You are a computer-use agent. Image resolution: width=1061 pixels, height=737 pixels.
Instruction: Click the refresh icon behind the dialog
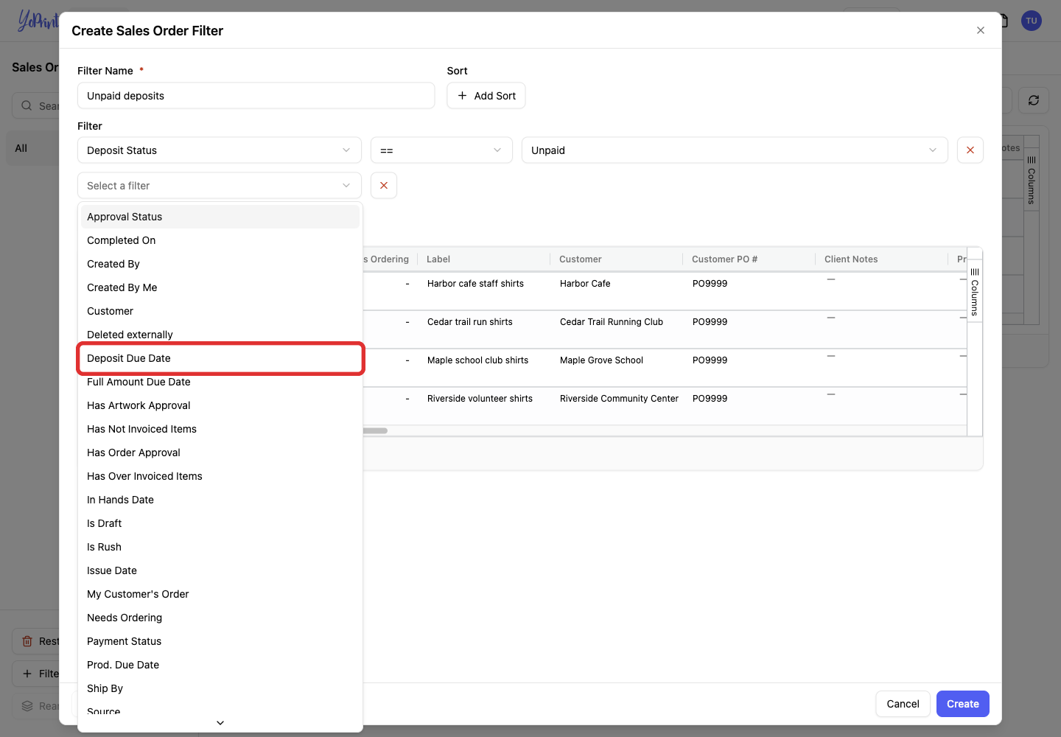[1034, 100]
